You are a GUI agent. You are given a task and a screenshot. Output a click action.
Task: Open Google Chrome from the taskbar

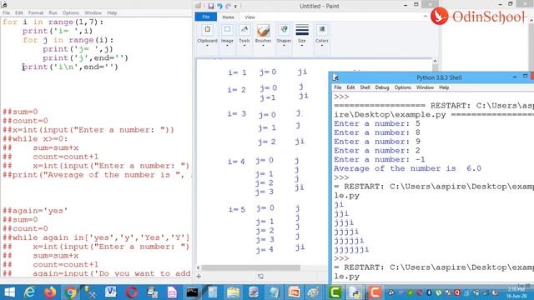pos(70,292)
